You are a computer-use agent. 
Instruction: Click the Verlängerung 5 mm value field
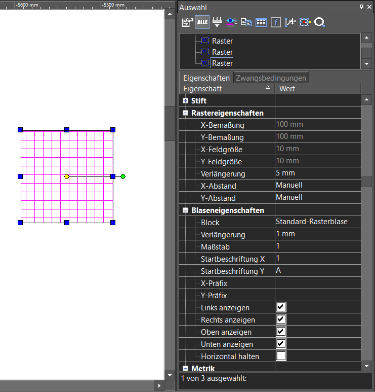coord(318,173)
